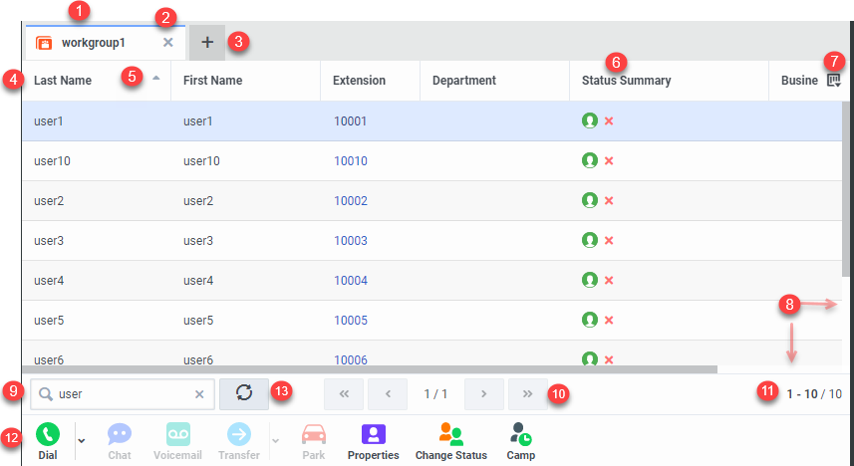This screenshot has width=854, height=466.
Task: Click the horizontal scrollbar below the table
Action: (x=369, y=369)
